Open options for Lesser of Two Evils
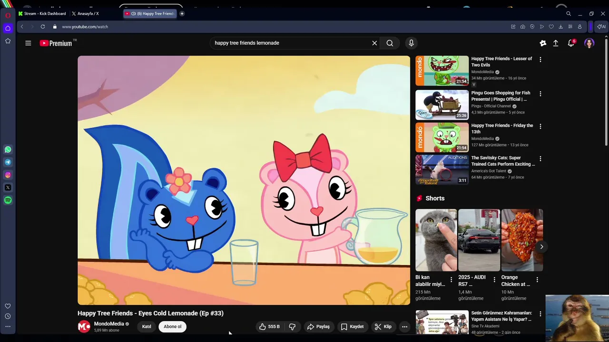Image resolution: width=609 pixels, height=342 pixels. tap(540, 60)
